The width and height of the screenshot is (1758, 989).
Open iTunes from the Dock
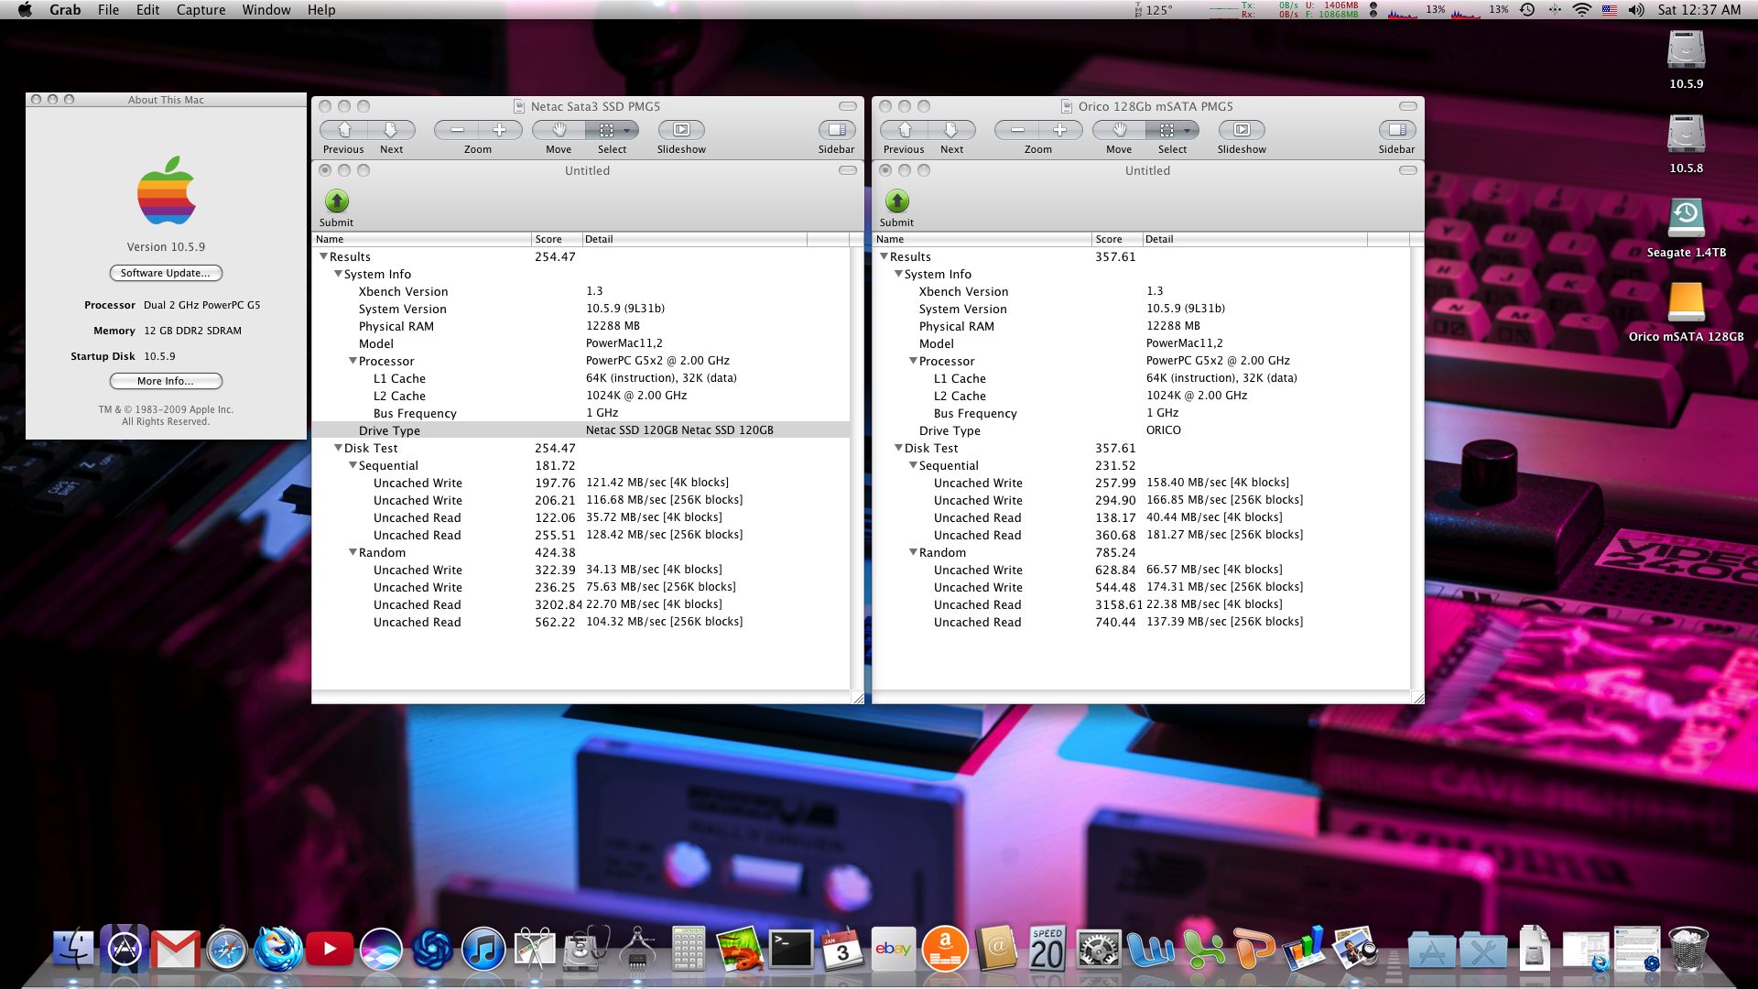pyautogui.click(x=483, y=949)
